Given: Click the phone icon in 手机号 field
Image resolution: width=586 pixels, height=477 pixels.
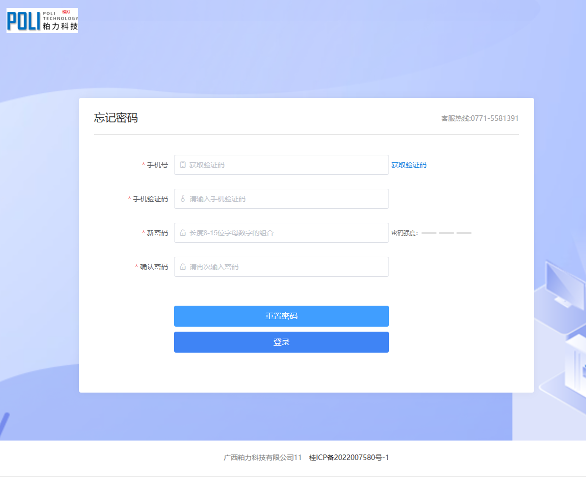Looking at the screenshot, I should (x=182, y=165).
